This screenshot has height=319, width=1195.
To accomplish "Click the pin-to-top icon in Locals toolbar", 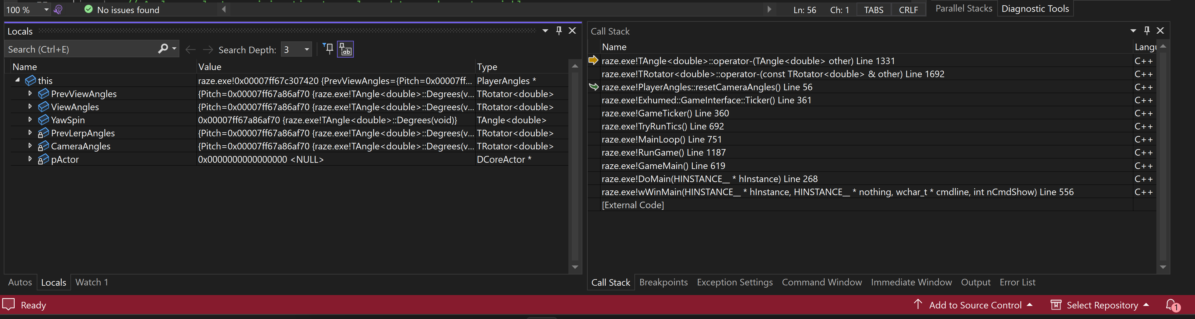I will [x=328, y=49].
